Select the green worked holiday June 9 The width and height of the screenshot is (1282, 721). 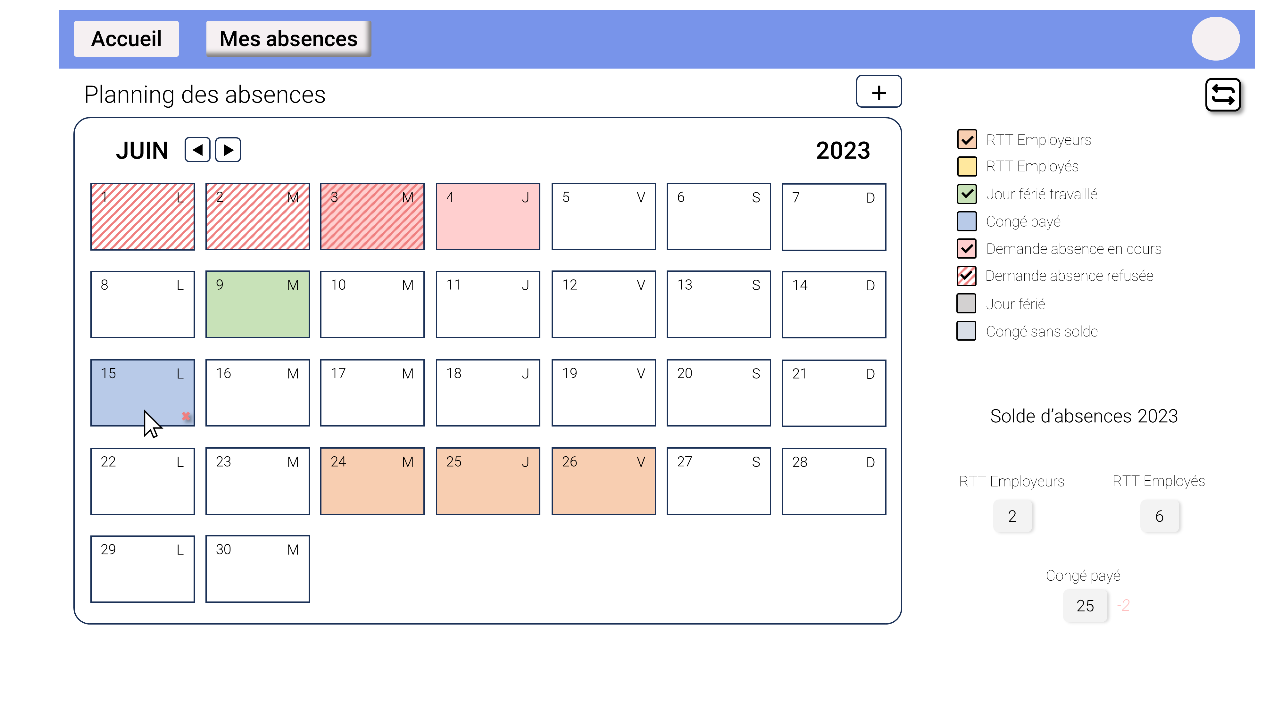pyautogui.click(x=257, y=303)
